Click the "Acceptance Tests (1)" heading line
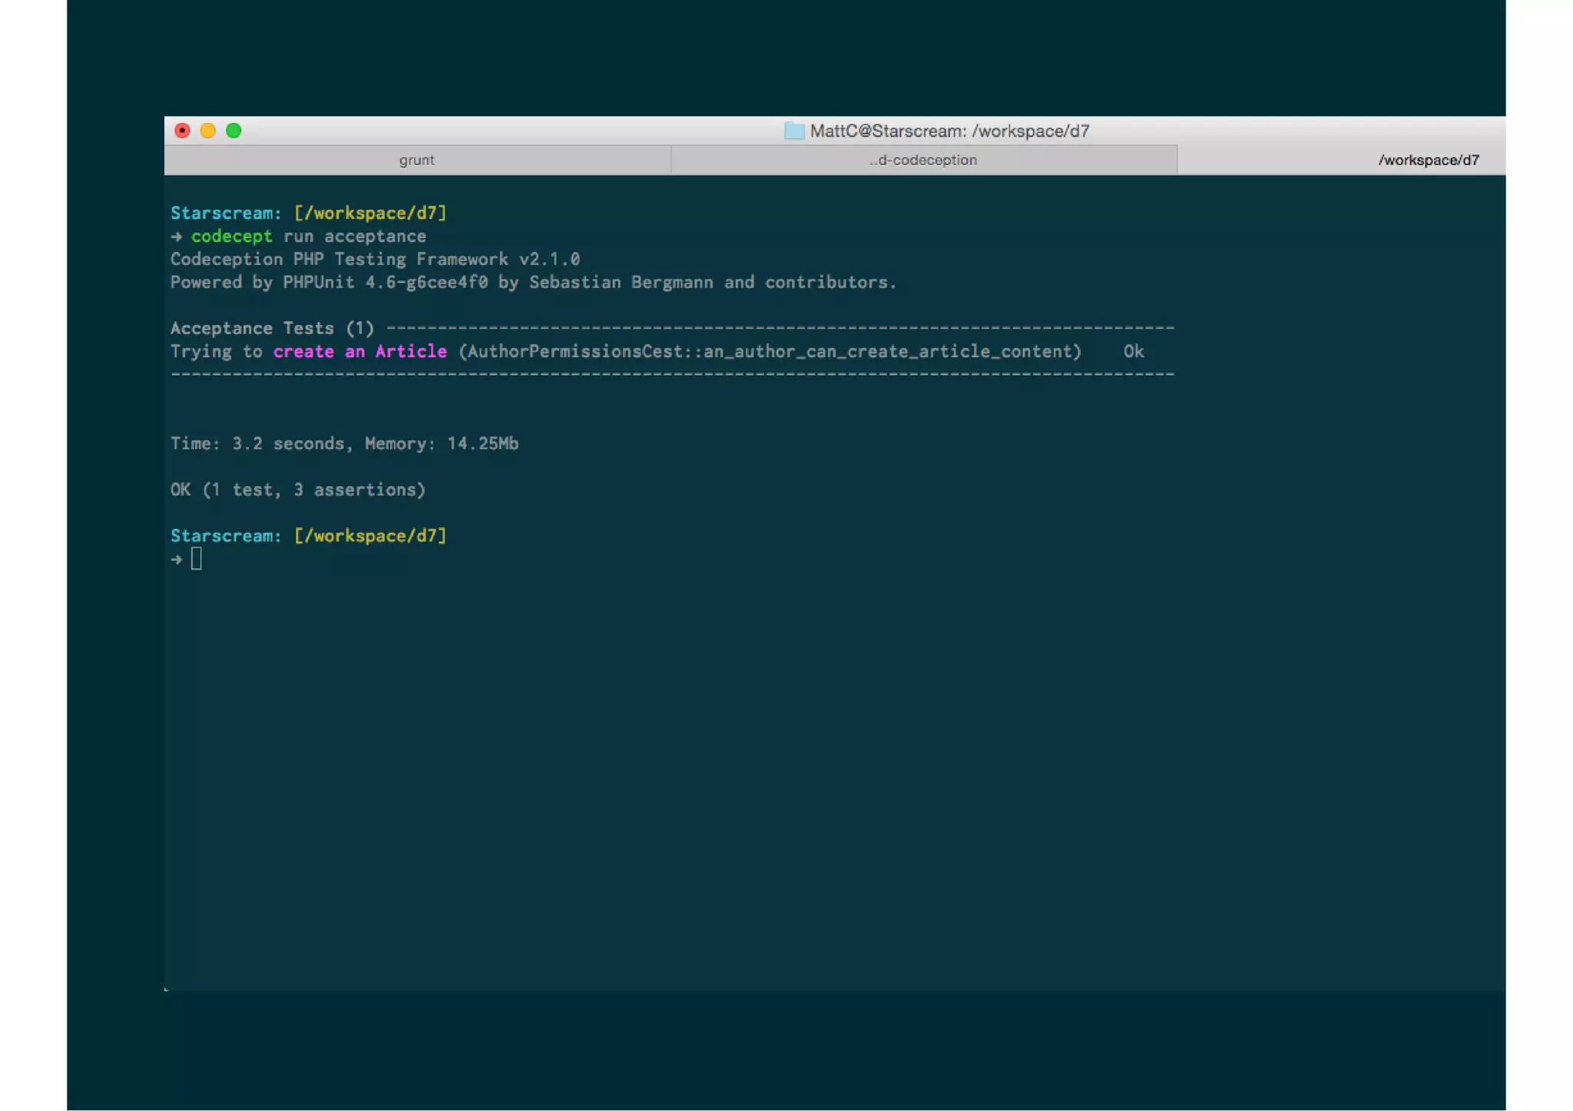Image resolution: width=1573 pixels, height=1111 pixels. (x=272, y=329)
